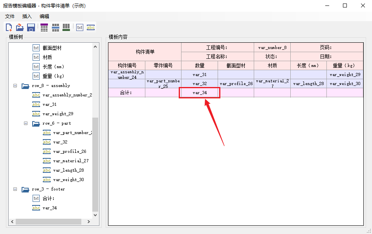
Task: Select var_weight_29 in the template tree
Action: 58,114
